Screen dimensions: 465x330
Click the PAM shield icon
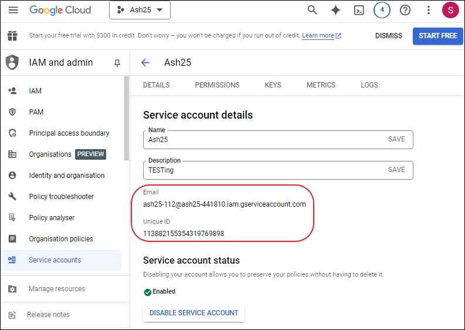(x=12, y=112)
